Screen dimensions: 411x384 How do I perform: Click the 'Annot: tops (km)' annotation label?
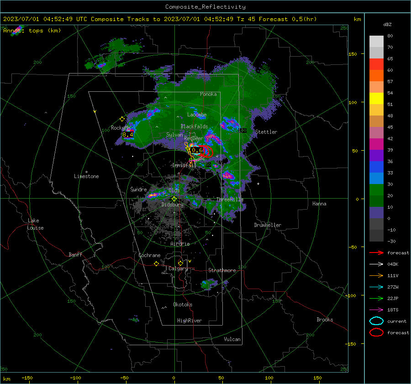point(32,31)
